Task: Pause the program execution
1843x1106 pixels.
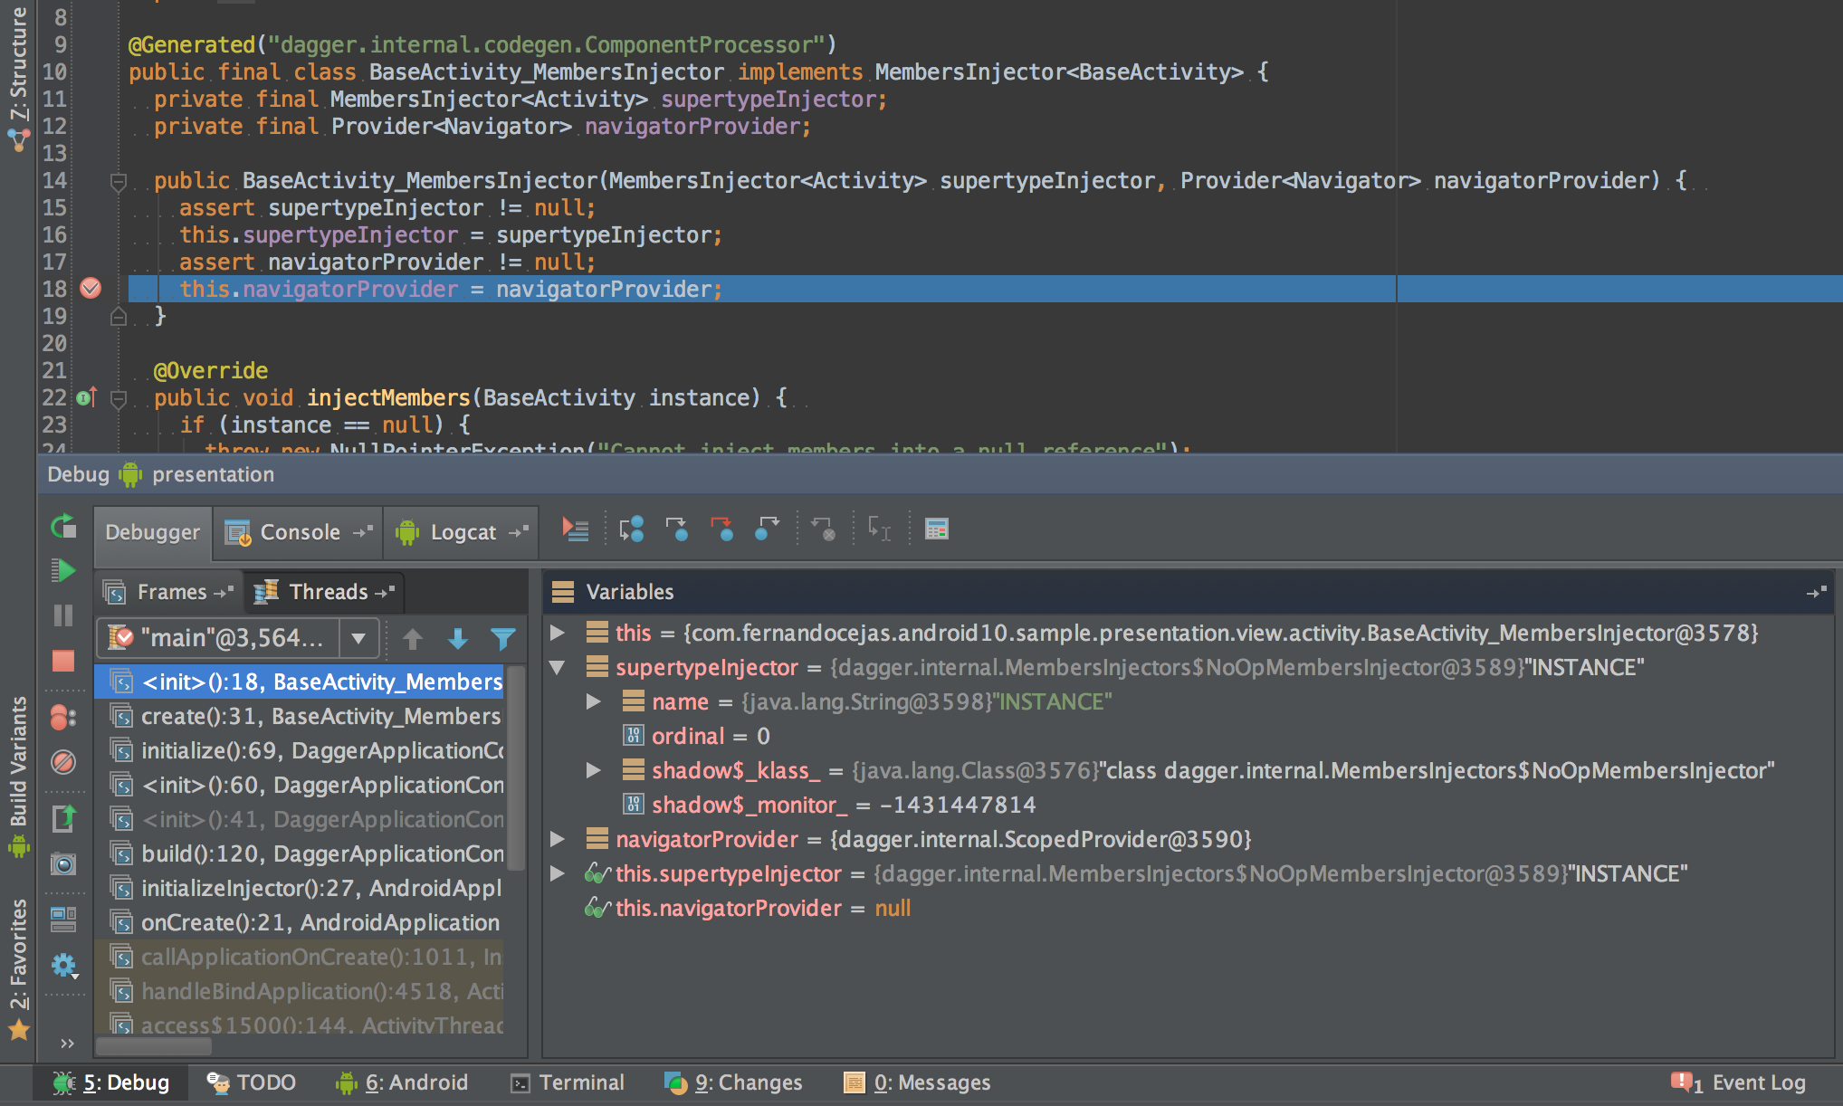Action: tap(63, 615)
